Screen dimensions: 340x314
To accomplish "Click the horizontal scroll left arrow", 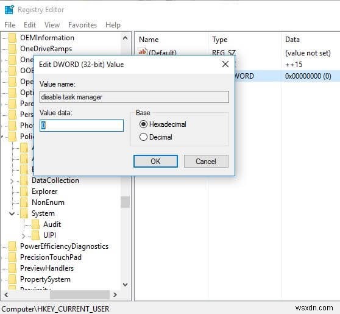I will (x=6, y=294).
